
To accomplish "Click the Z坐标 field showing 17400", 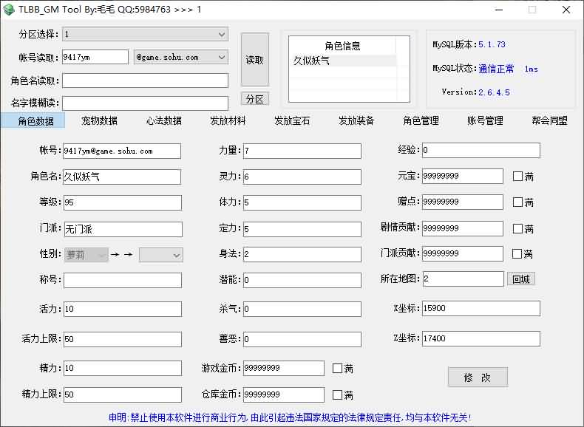I will 481,339.
